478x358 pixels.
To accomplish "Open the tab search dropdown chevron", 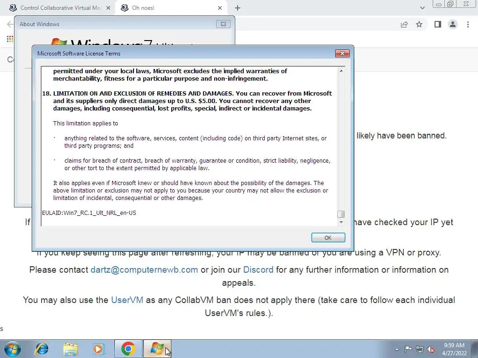I will point(422,8).
